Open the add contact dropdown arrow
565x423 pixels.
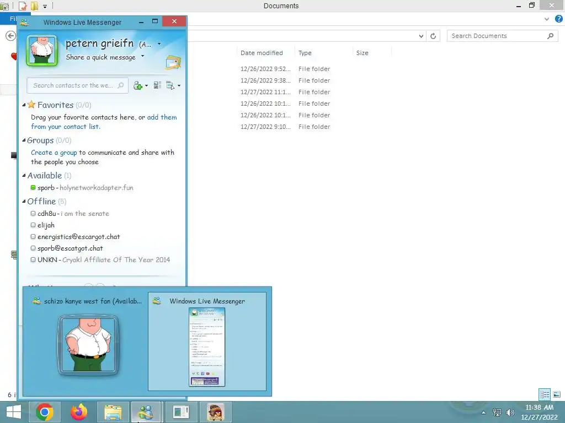pyautogui.click(x=146, y=85)
